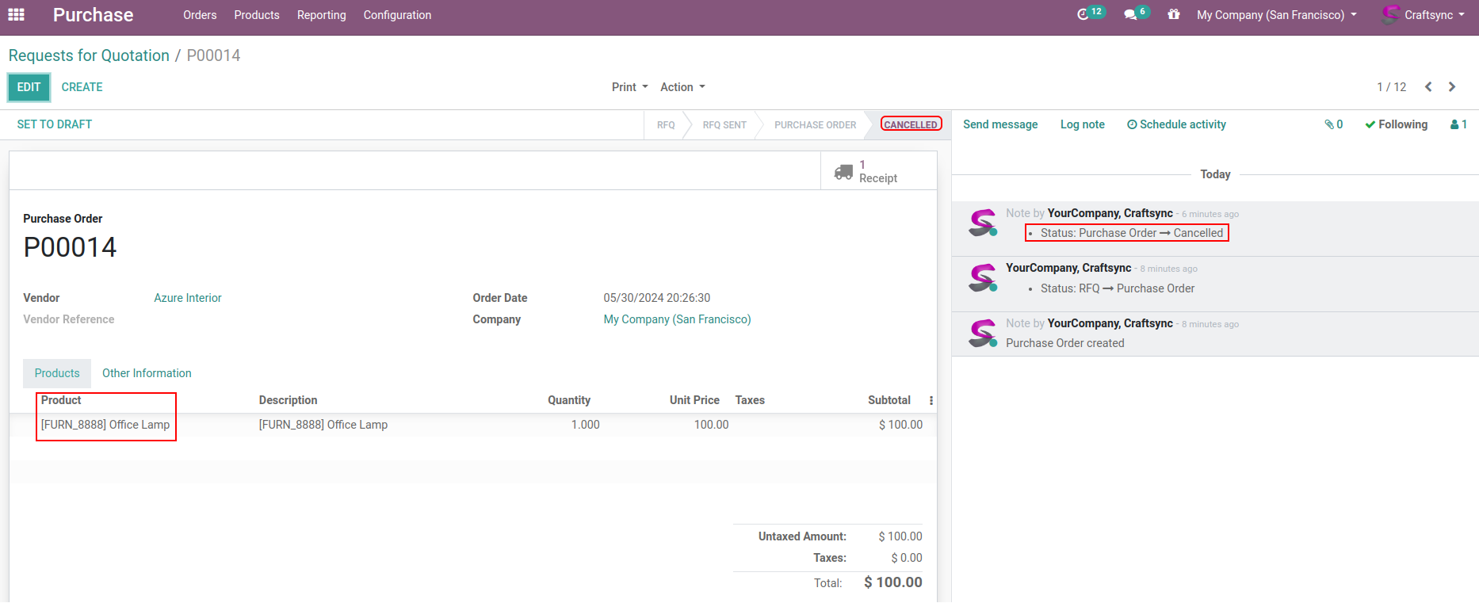Switch to Other Information tab

pos(147,373)
